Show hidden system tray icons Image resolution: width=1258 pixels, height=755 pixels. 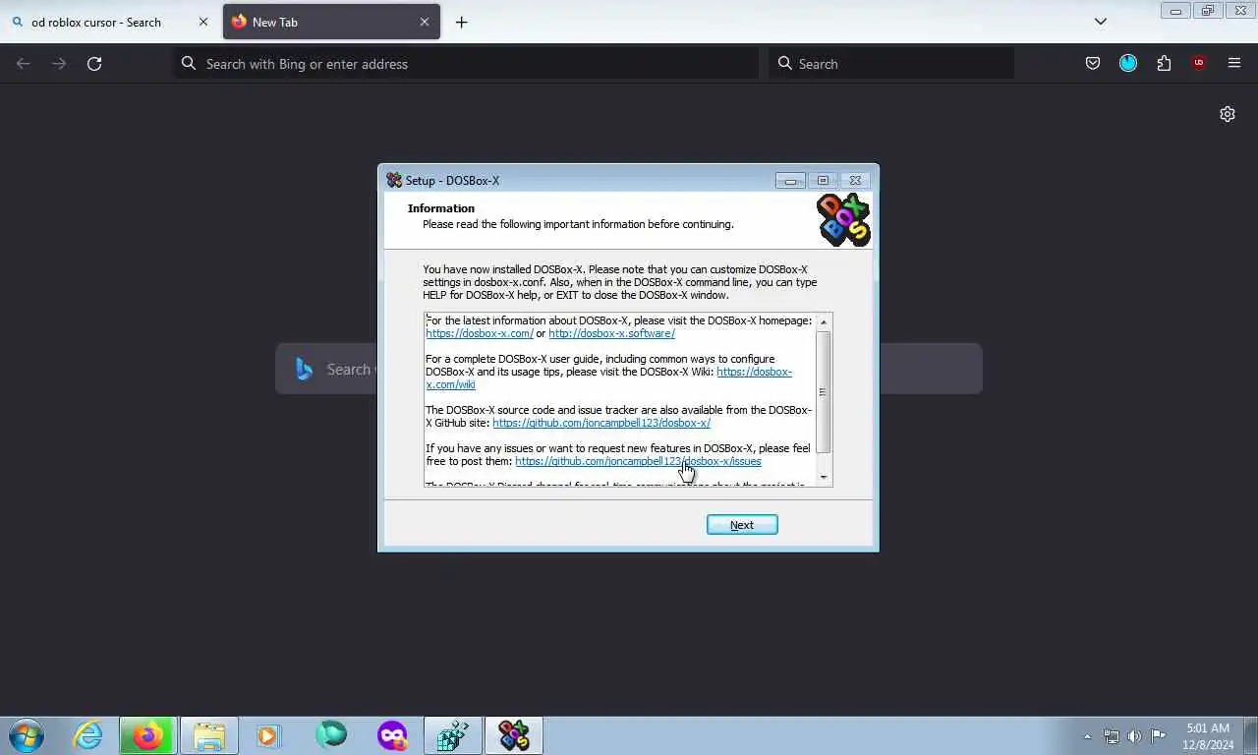[x=1087, y=736]
